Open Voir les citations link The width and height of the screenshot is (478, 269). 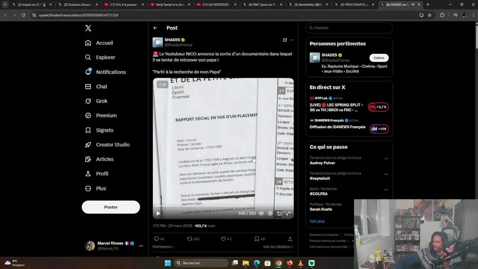coord(278,247)
